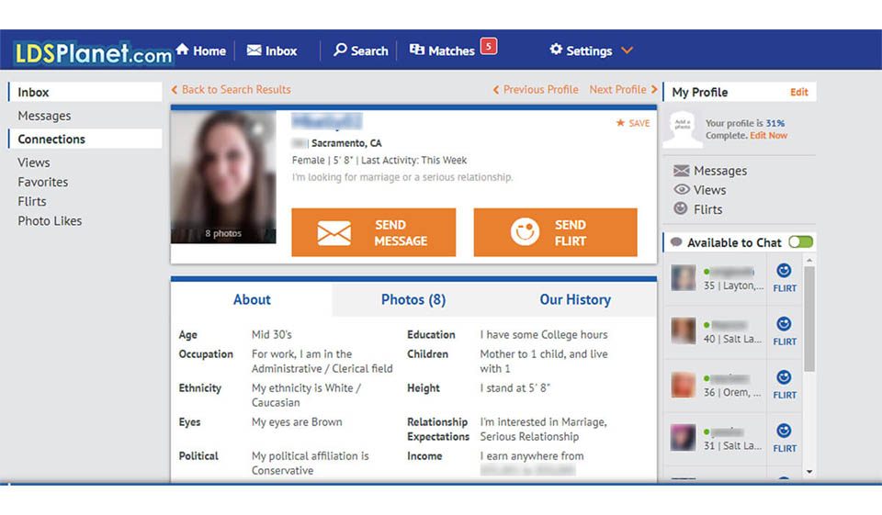Expand the Settings dropdown arrow

(628, 50)
